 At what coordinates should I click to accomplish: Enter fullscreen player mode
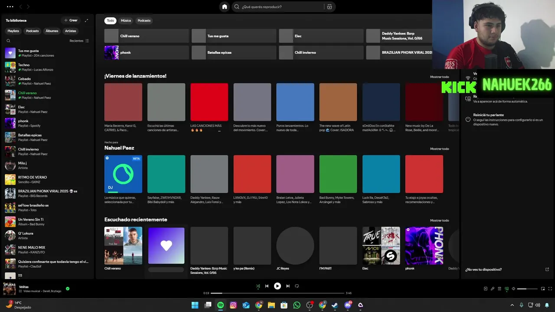(x=550, y=289)
